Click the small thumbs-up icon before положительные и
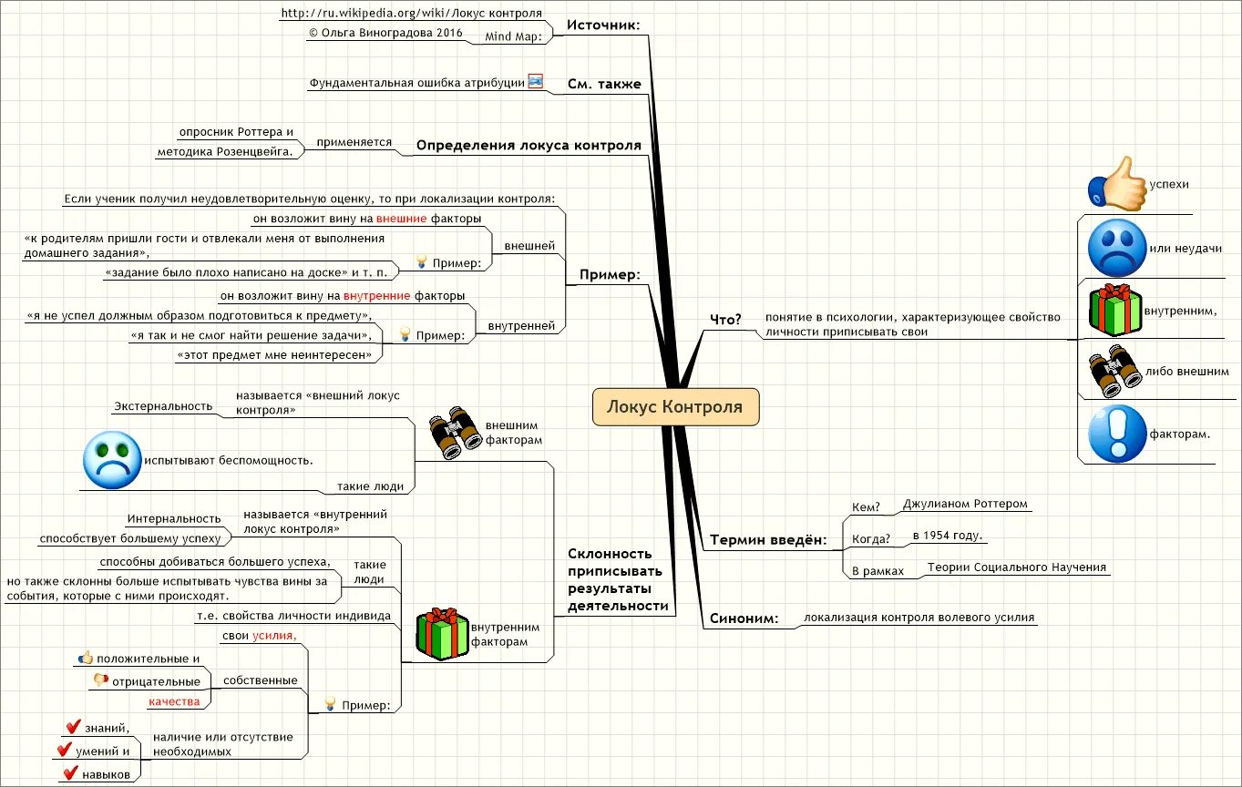1242x787 pixels. pyautogui.click(x=86, y=658)
